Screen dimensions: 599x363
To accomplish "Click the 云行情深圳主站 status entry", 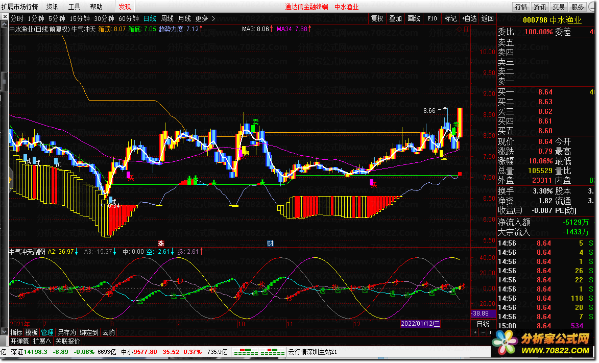I will (312, 352).
